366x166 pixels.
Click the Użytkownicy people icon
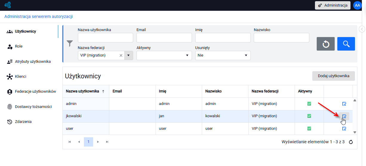point(9,31)
